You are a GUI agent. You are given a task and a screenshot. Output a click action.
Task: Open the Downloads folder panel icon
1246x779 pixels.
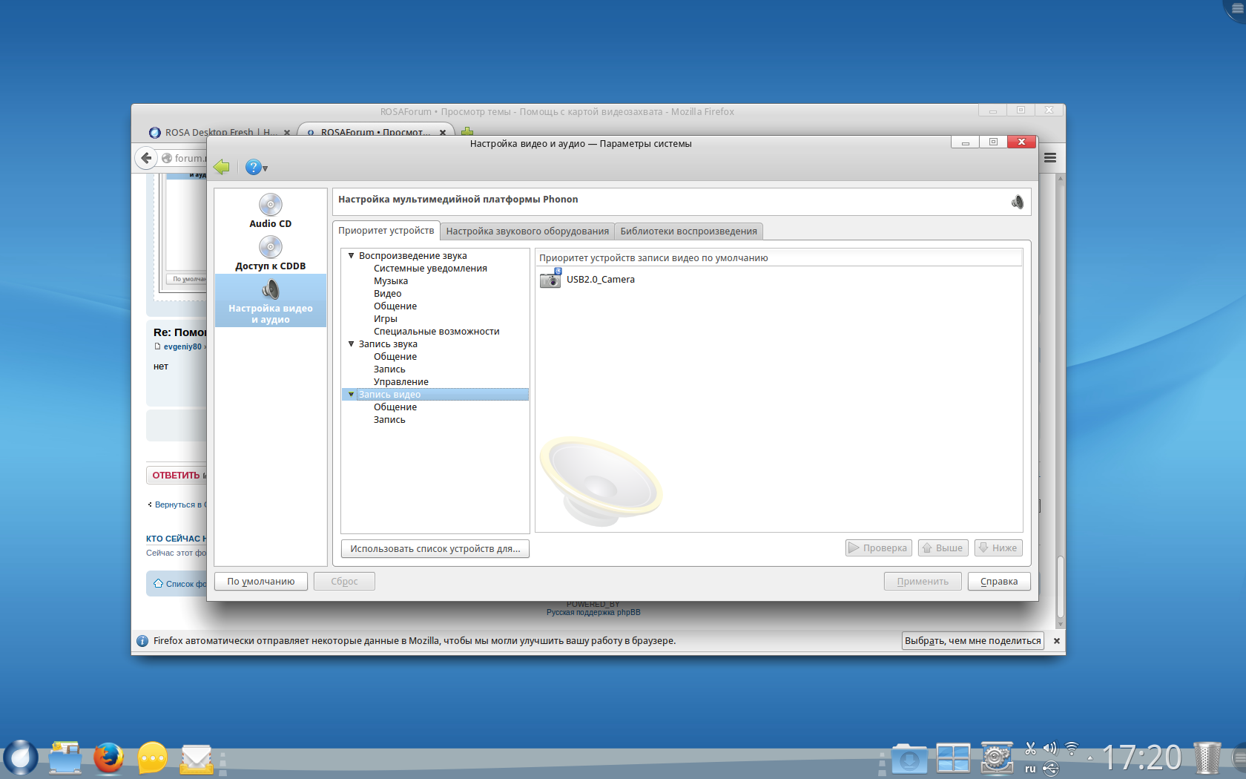pyautogui.click(x=909, y=759)
